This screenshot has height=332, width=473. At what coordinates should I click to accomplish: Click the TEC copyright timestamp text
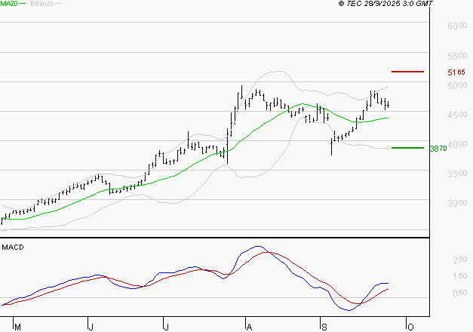pyautogui.click(x=385, y=3)
